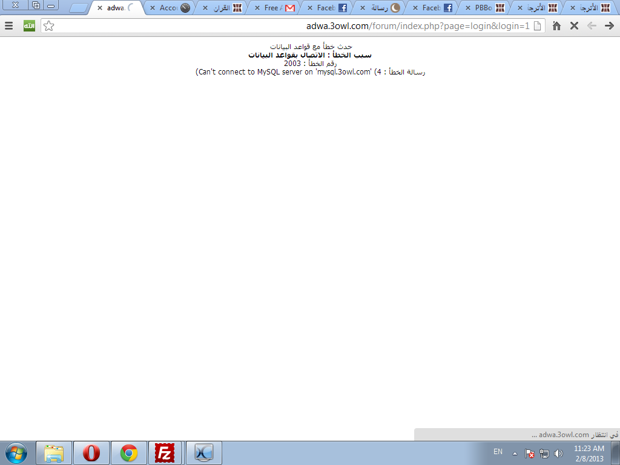Viewport: 620px width, 465px height.
Task: Open the Chrome hamburger menu
Action: click(x=8, y=26)
